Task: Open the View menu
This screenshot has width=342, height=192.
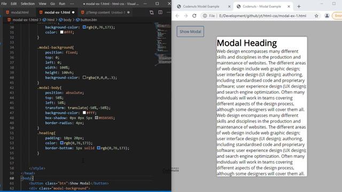Action: tap(42, 4)
